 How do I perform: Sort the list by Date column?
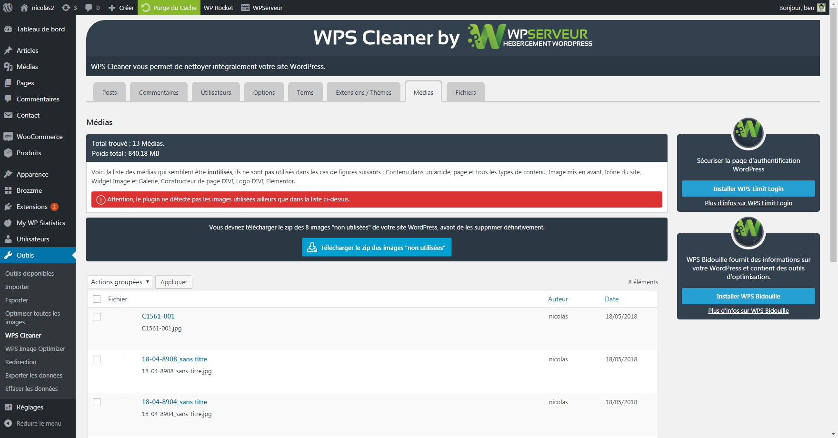(x=611, y=299)
